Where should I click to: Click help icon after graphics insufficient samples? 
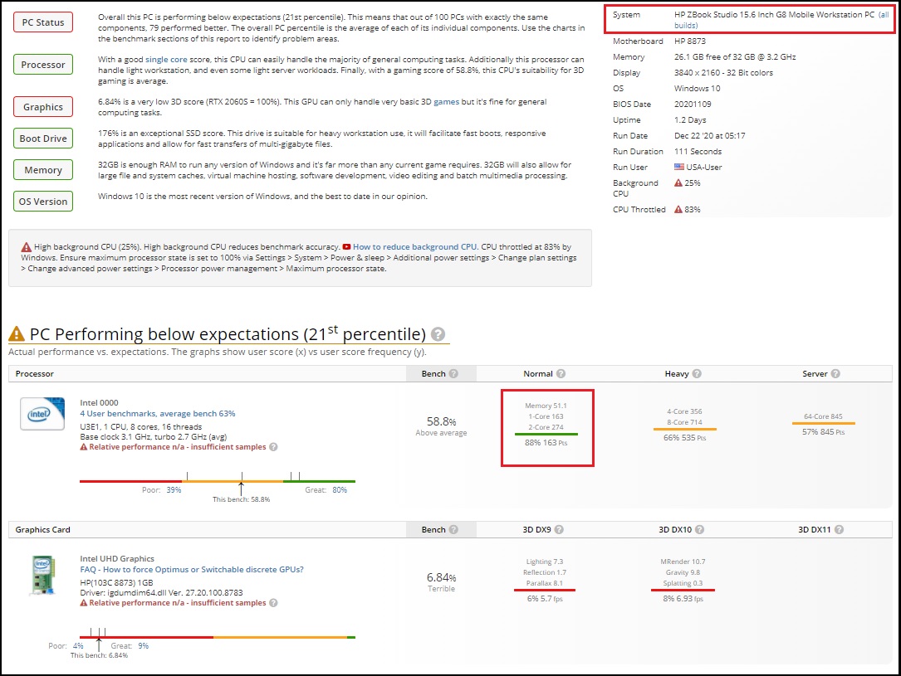tap(273, 603)
